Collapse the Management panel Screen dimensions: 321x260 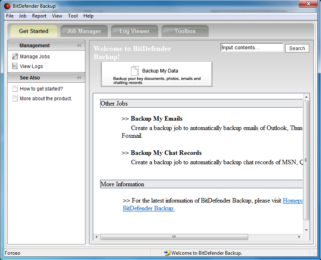coord(79,45)
